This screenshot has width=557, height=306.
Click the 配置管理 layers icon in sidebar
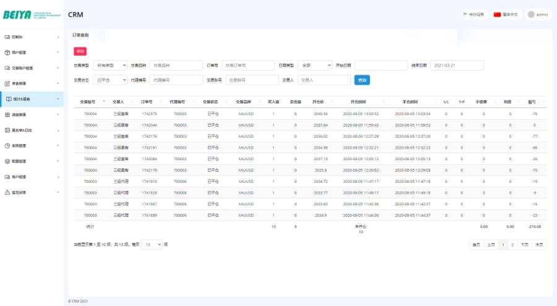[x=7, y=161]
